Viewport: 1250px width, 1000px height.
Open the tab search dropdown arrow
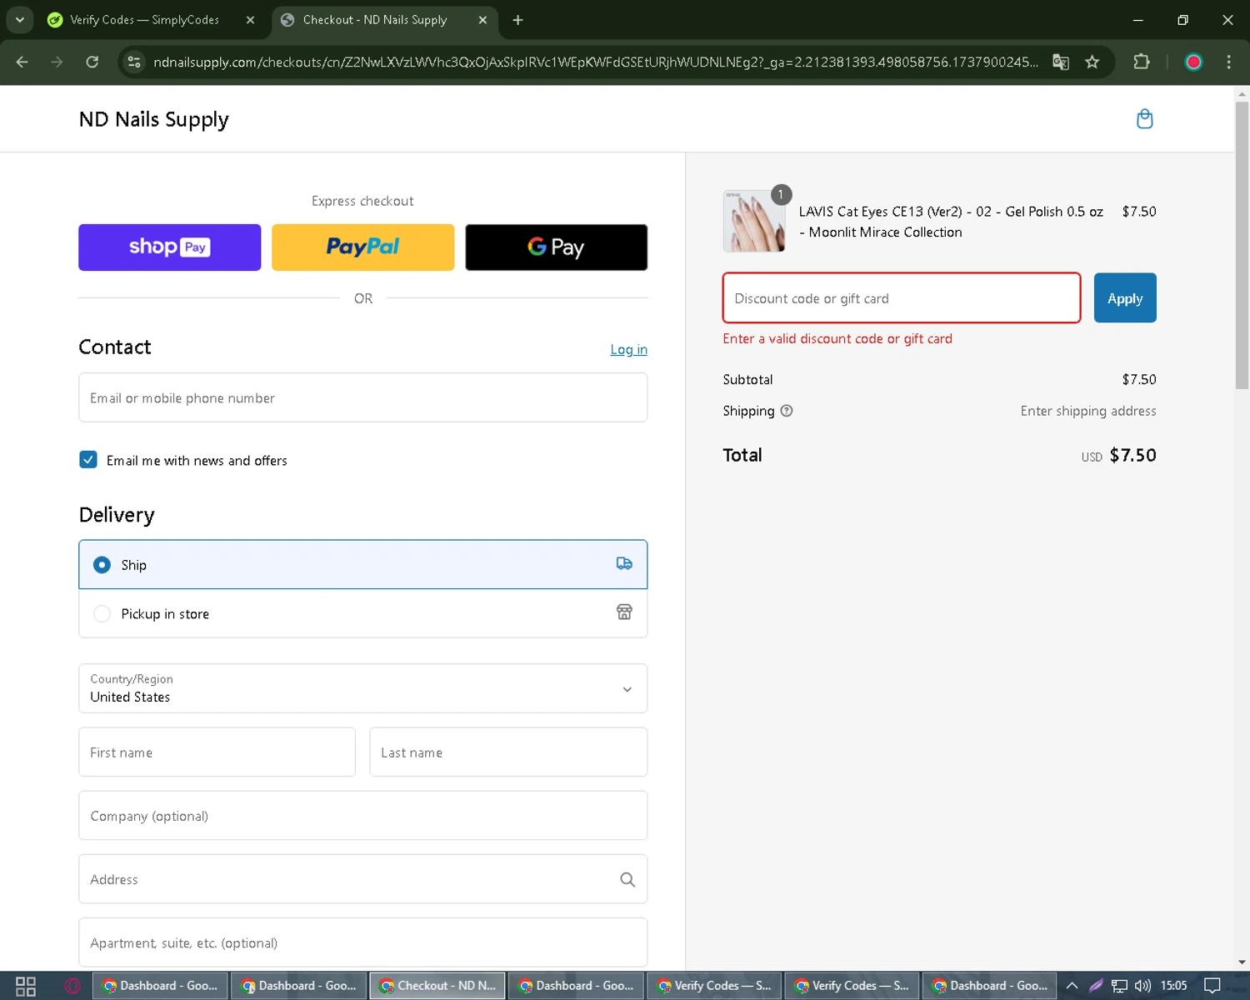(x=19, y=19)
